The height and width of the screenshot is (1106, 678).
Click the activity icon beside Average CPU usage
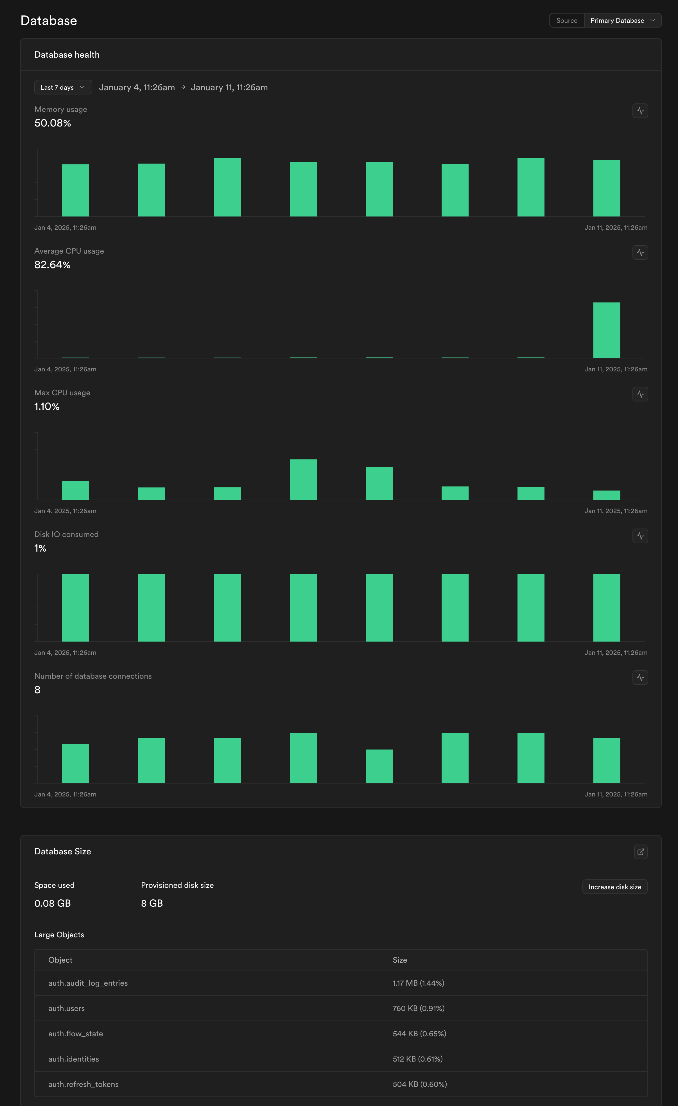click(x=640, y=252)
